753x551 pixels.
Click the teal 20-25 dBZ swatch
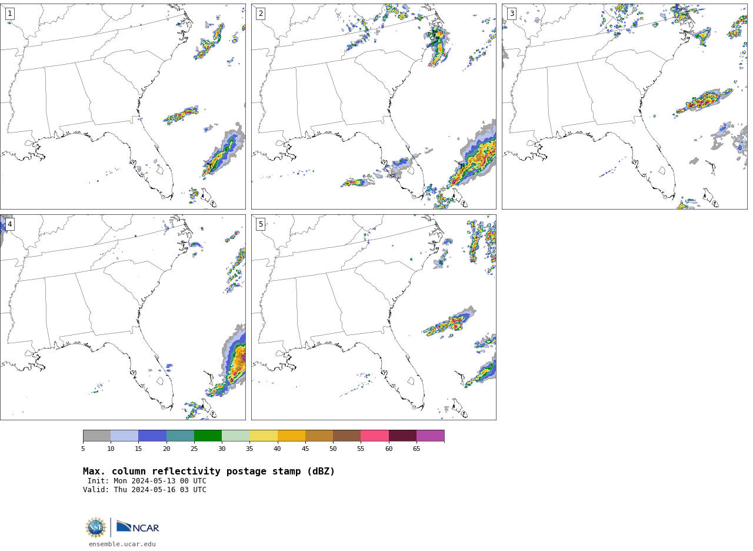(180, 436)
